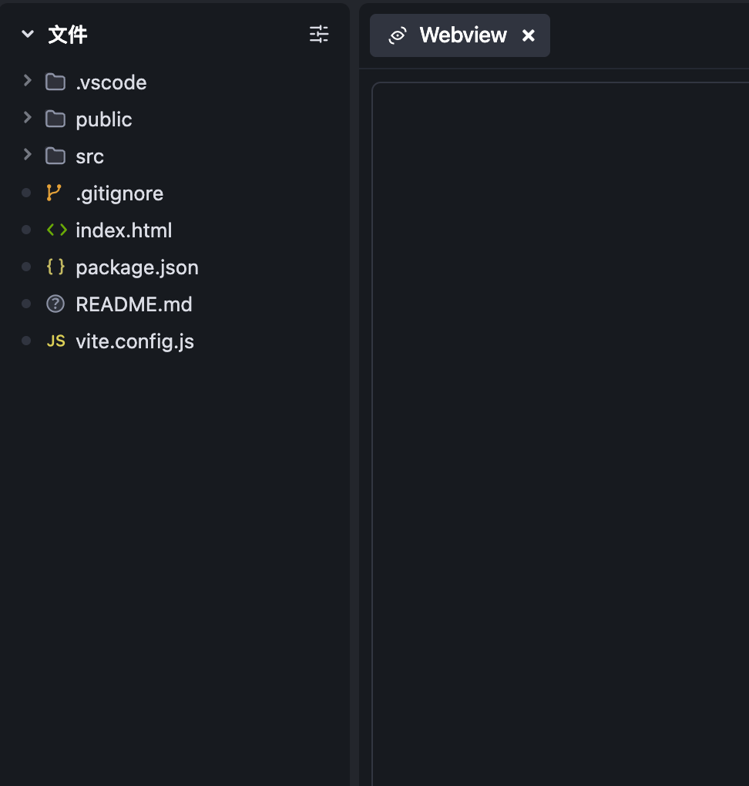Click the index.html code brackets icon
Screen dimensions: 749x786
tap(56, 230)
